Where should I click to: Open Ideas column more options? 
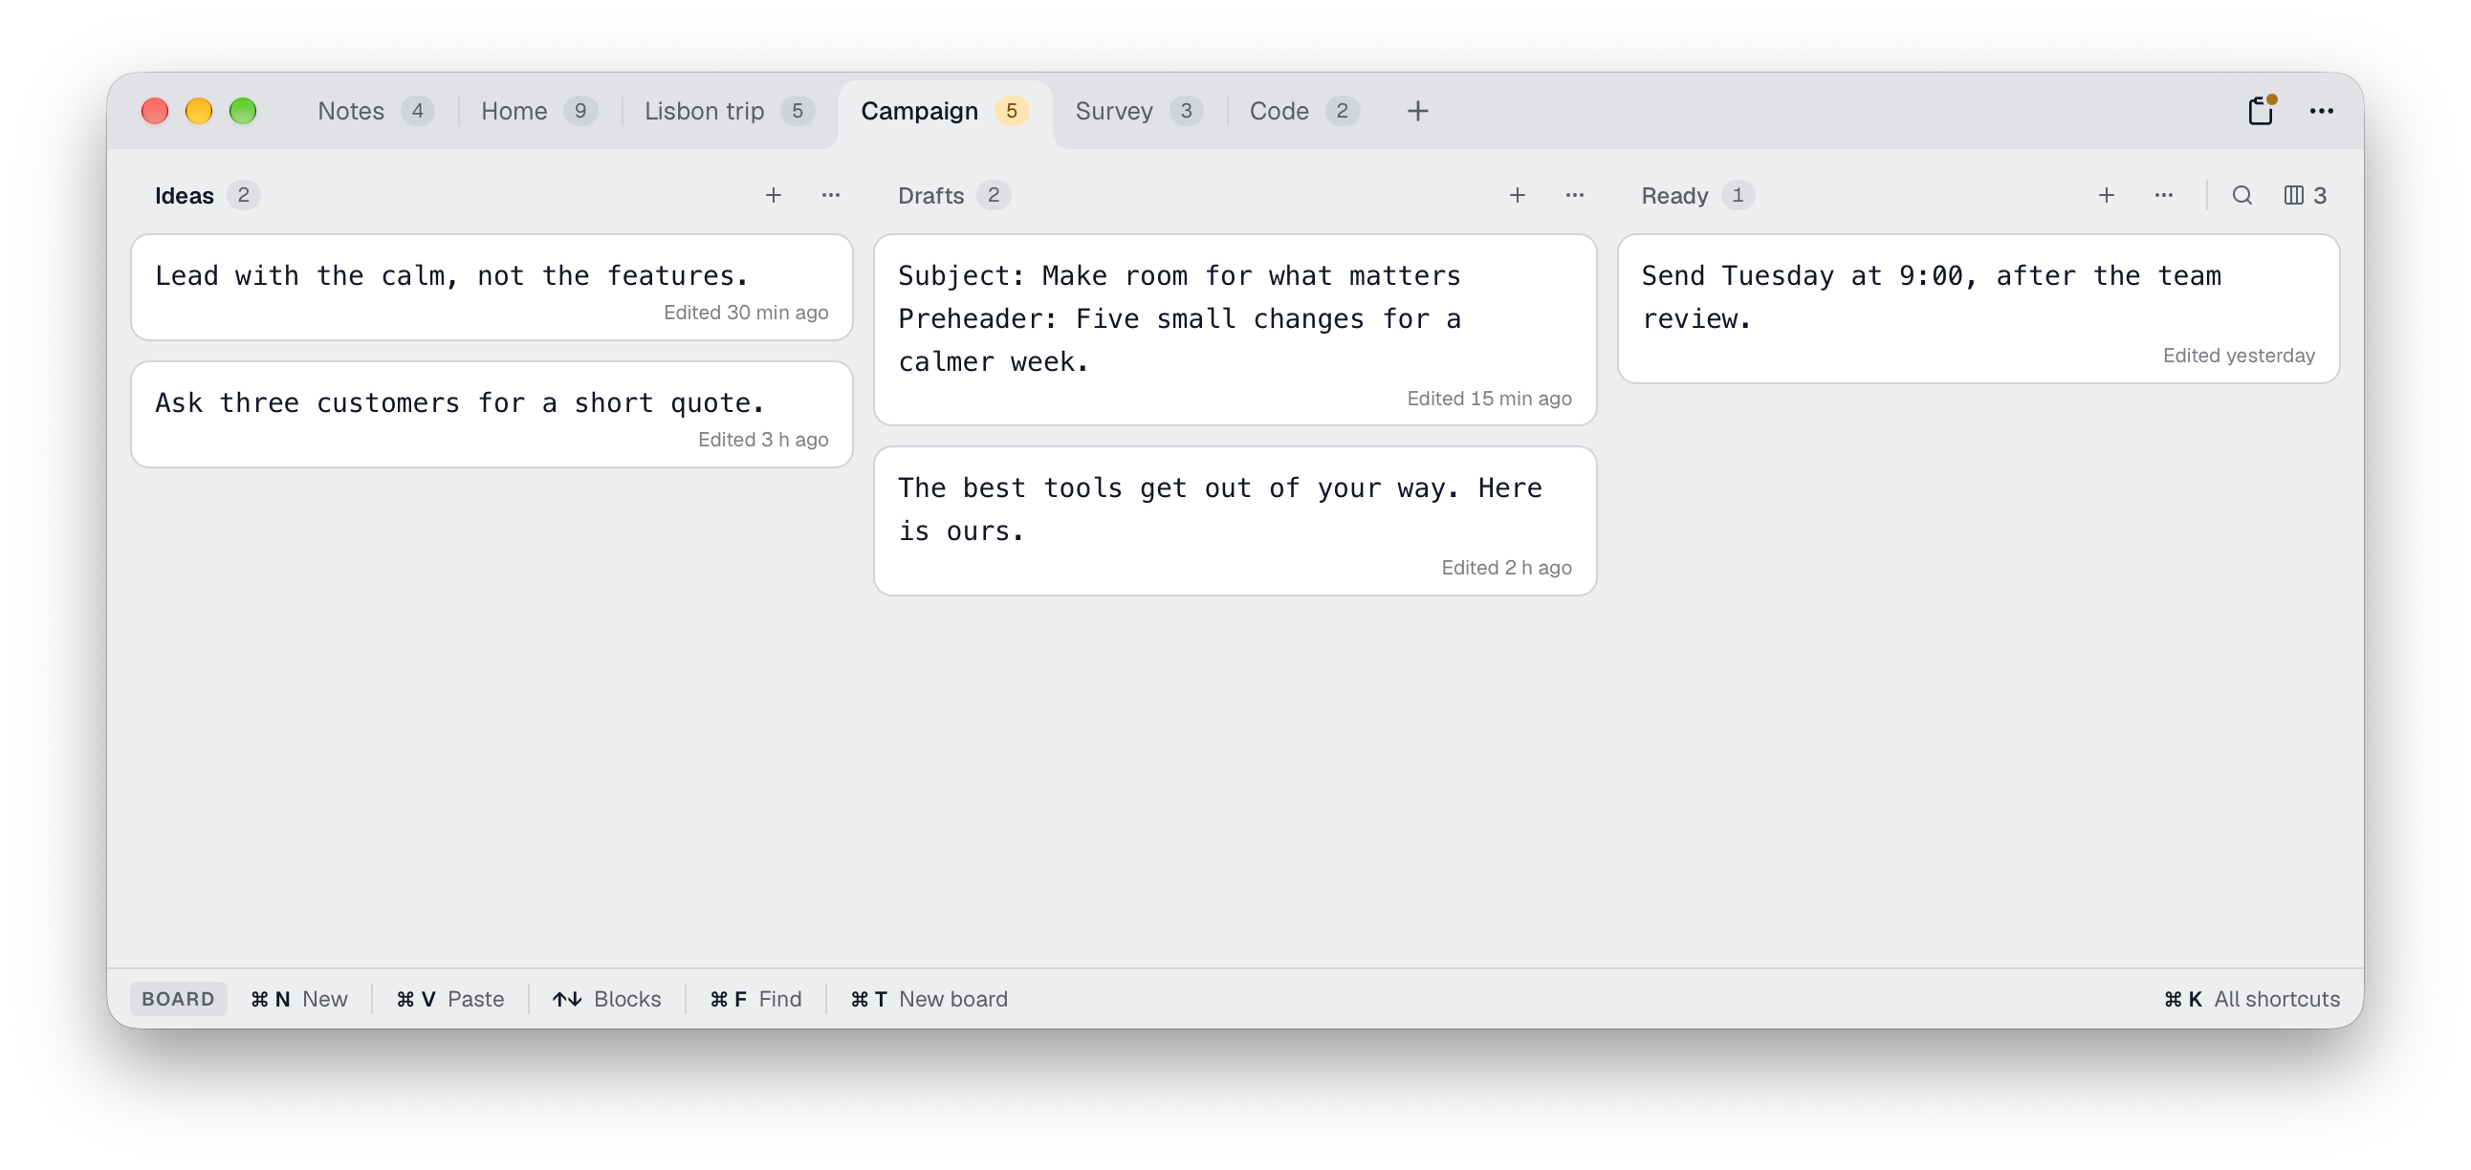tap(831, 196)
